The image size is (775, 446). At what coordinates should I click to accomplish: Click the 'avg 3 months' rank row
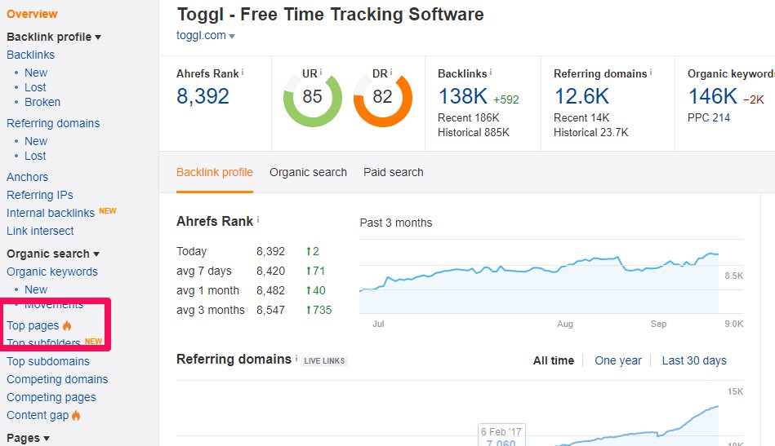pos(253,311)
